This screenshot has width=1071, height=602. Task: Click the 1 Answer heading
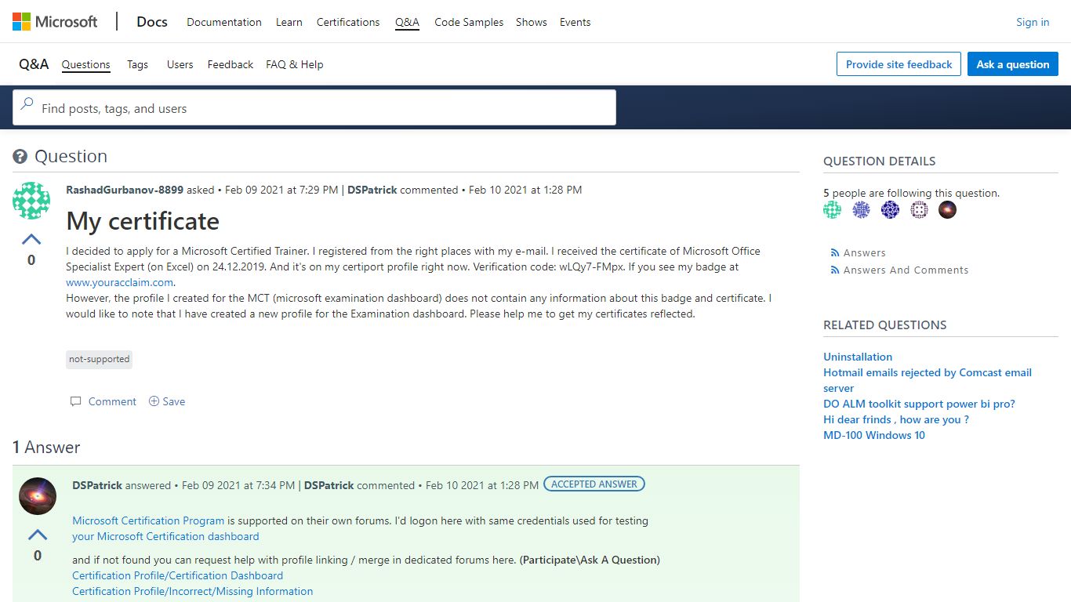[46, 448]
